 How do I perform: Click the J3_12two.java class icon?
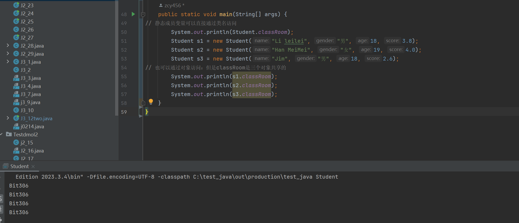tap(16, 118)
